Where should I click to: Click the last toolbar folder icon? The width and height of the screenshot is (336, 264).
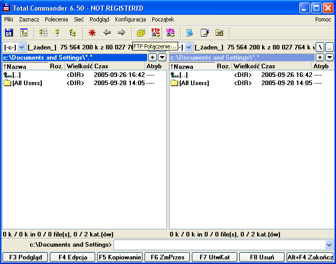pyautogui.click(x=219, y=33)
